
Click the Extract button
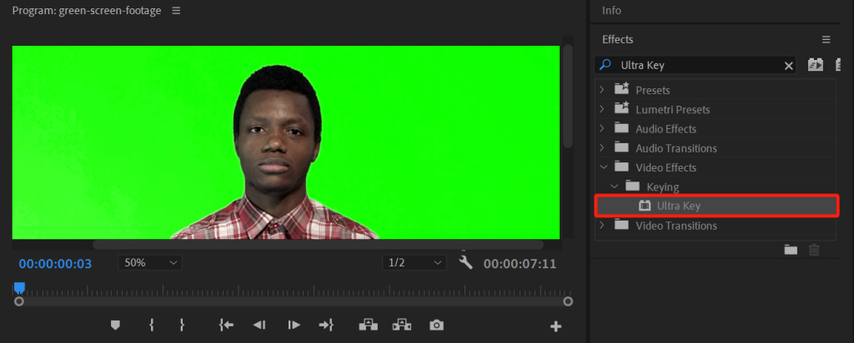[402, 326]
